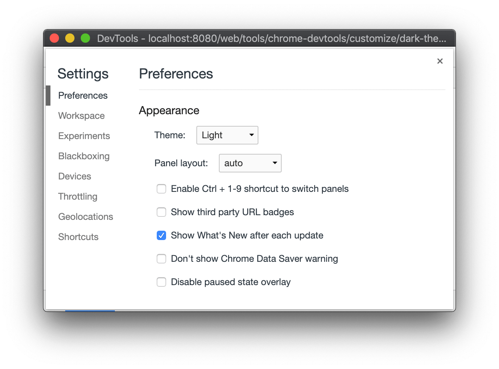This screenshot has width=499, height=369.
Task: Select the Throttling tab
Action: (78, 197)
